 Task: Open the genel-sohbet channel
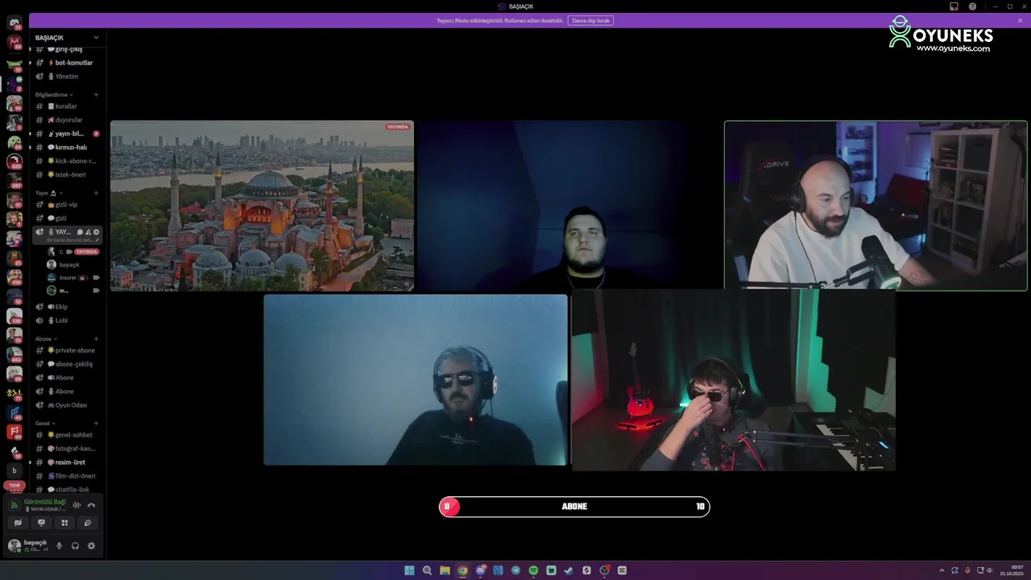click(66, 435)
